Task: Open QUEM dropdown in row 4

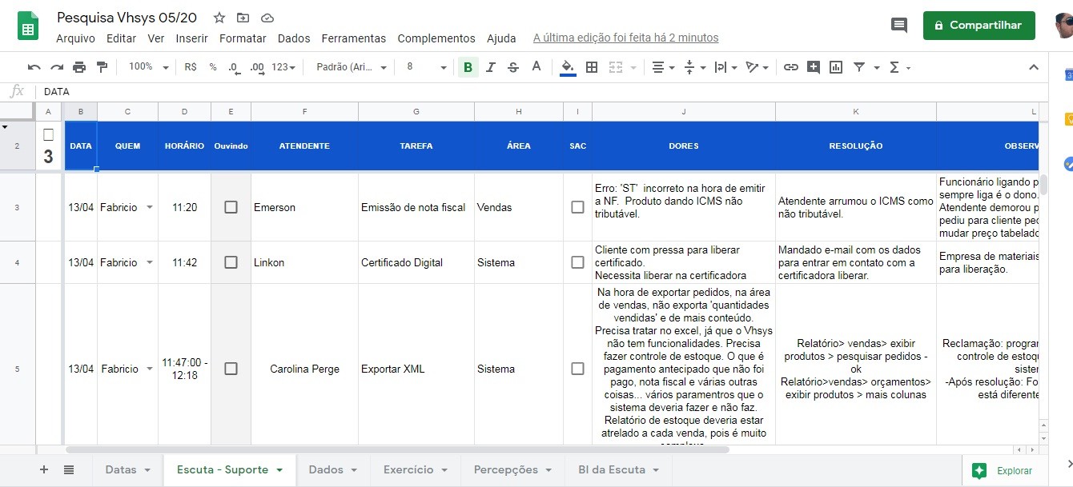Action: click(148, 263)
